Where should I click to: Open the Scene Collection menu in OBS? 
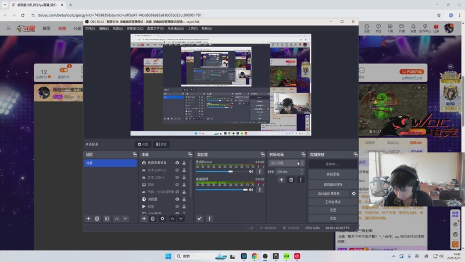[x=176, y=29]
